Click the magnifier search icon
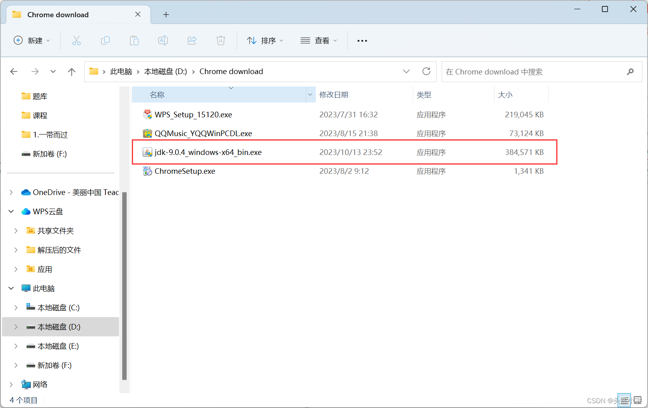This screenshot has width=648, height=408. click(630, 72)
